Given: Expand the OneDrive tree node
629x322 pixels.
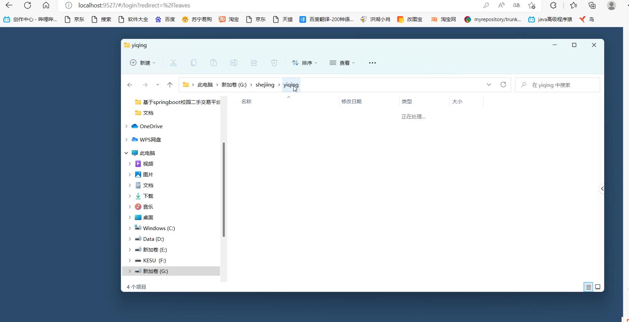Looking at the screenshot, I should click(x=126, y=126).
